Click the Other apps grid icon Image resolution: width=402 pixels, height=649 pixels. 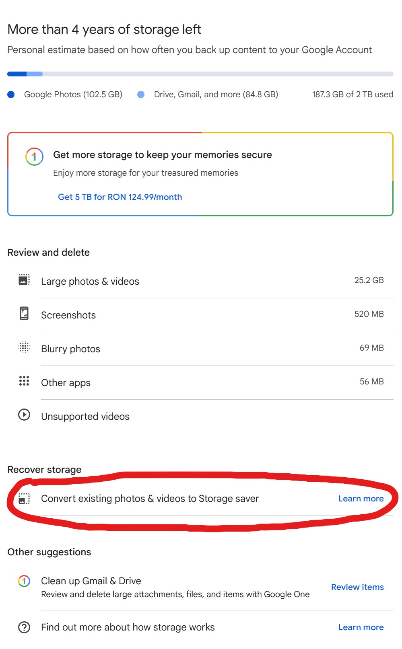[24, 381]
